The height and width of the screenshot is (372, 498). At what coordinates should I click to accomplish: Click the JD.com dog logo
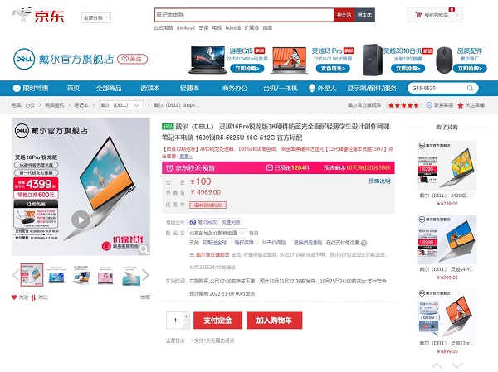coord(22,14)
